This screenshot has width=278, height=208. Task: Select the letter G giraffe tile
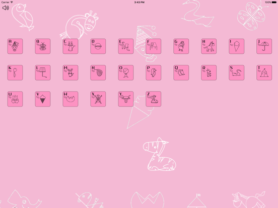coord(181,46)
